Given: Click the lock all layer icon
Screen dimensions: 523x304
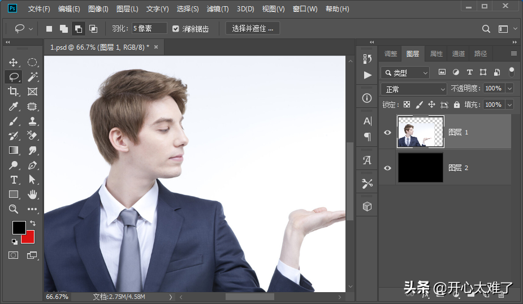Looking at the screenshot, I should (457, 105).
